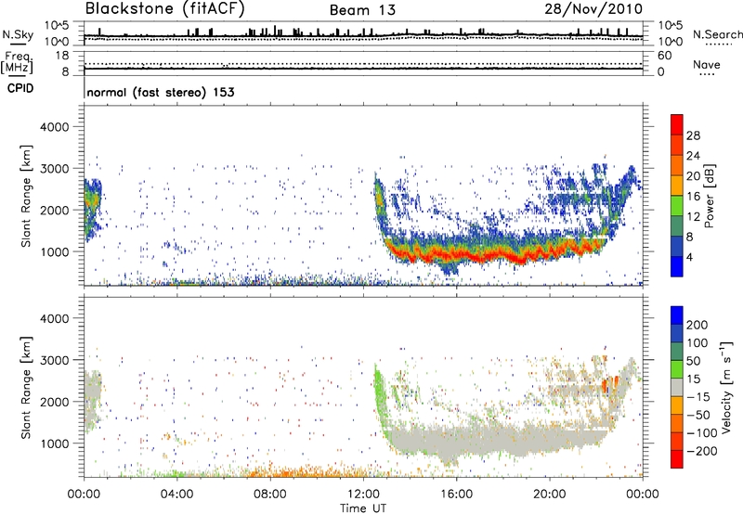Click the '08:00' time tick label
743x514 pixels.
[270, 495]
